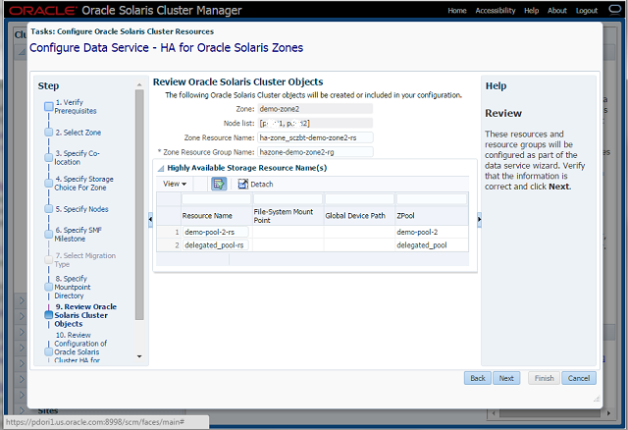This screenshot has height=430, width=628.
Task: Click the Global Device Path filter field
Action: pyautogui.click(x=360, y=198)
